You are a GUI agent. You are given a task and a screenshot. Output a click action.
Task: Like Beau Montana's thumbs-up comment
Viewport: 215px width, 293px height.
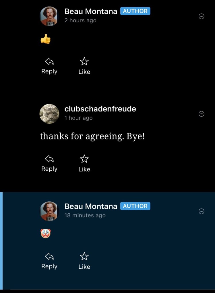pyautogui.click(x=84, y=66)
